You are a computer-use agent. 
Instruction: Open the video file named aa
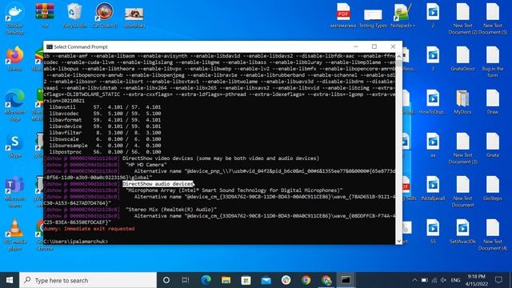point(433,146)
